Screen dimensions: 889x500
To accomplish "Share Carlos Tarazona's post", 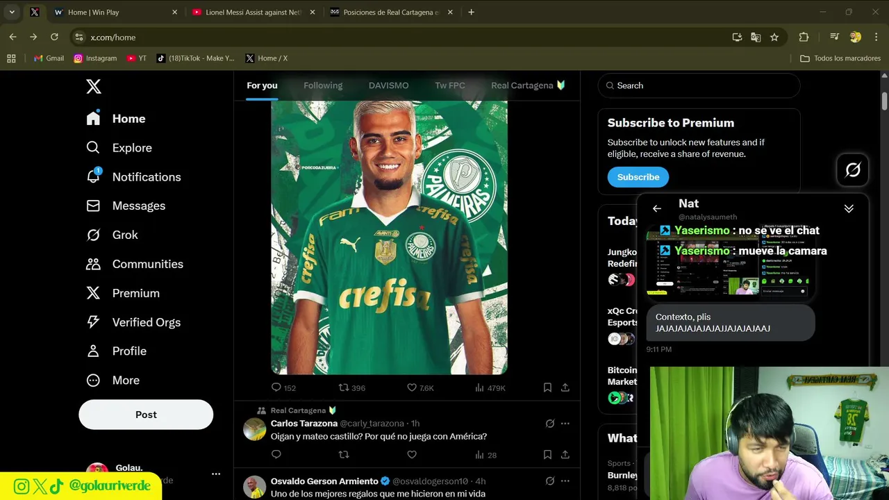I will click(565, 455).
